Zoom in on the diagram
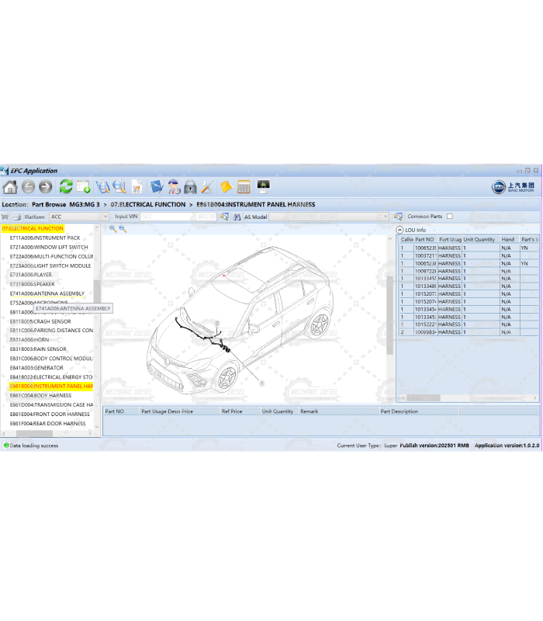543x621 pixels. tap(112, 229)
